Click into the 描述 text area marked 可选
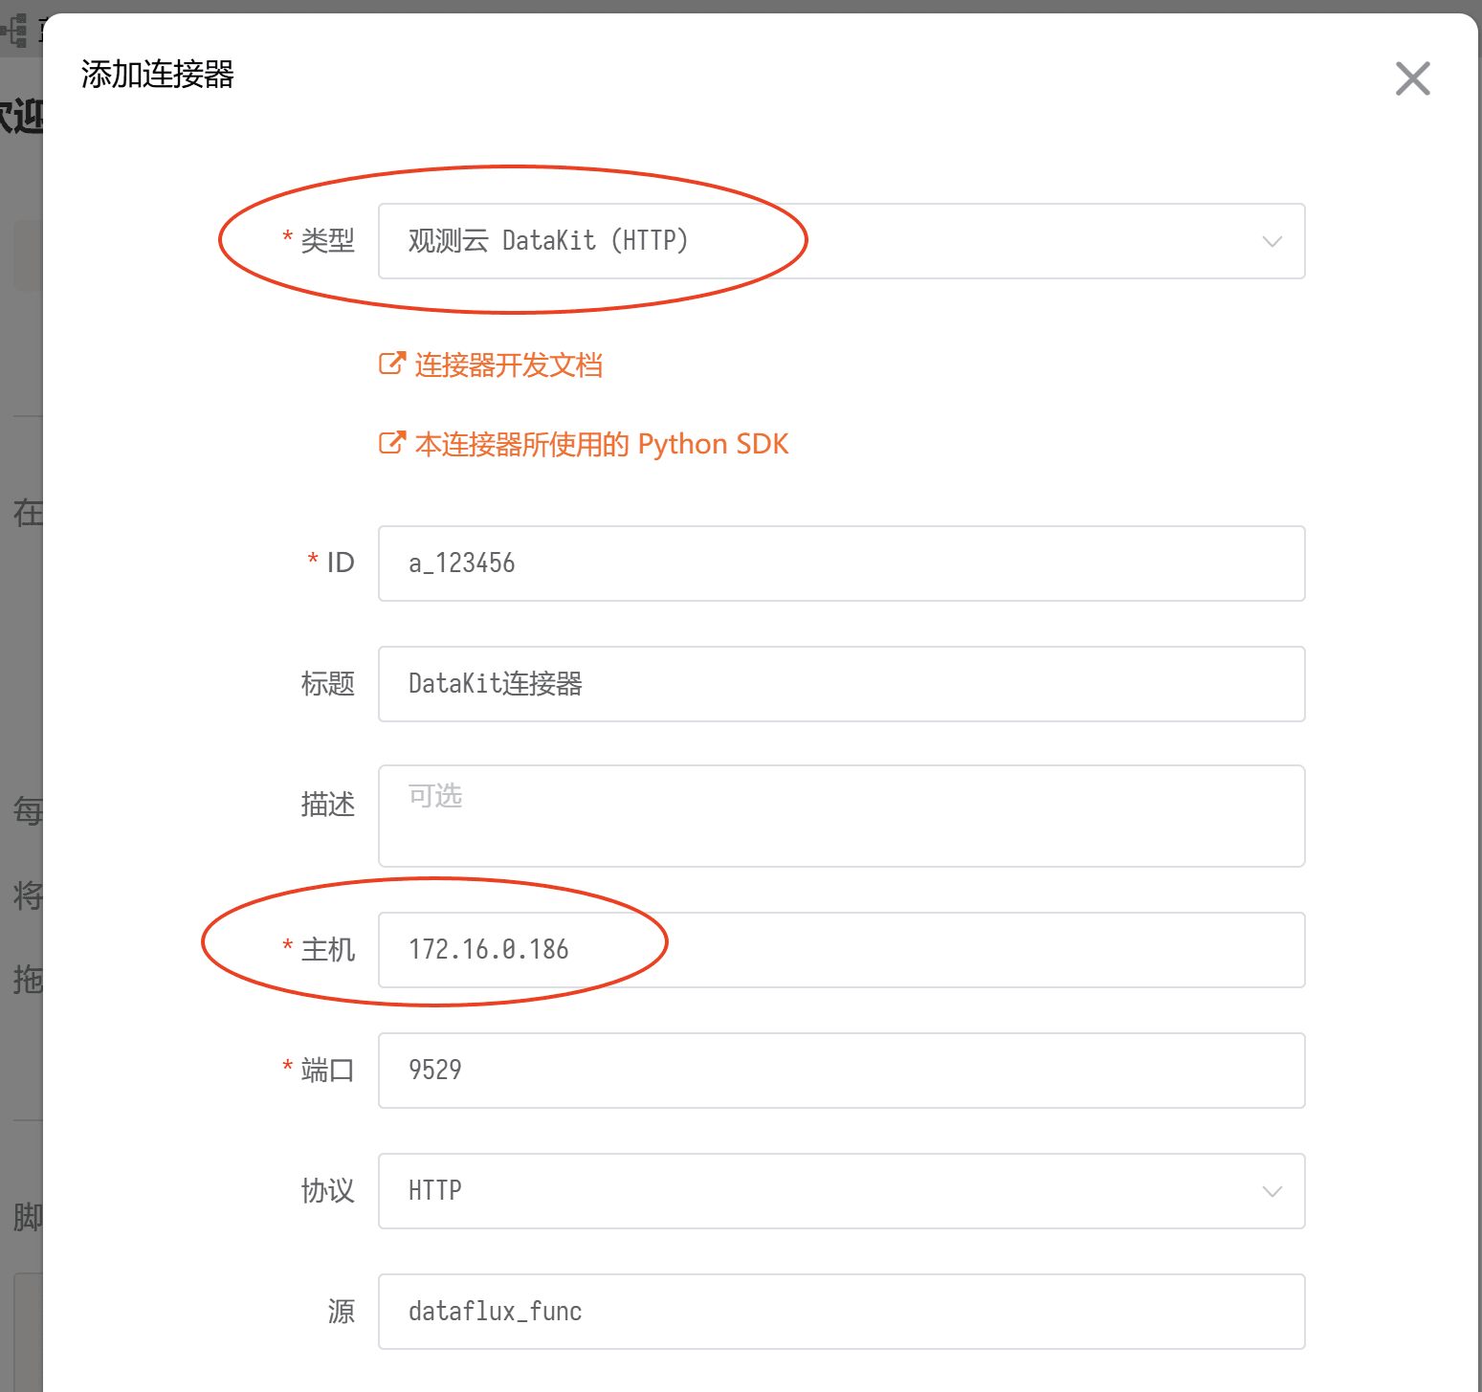This screenshot has height=1392, width=1482. point(841,816)
